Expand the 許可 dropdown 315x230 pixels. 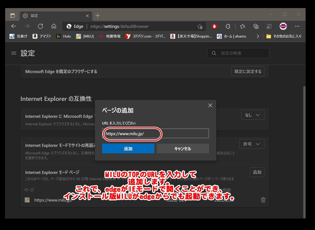pos(252,144)
